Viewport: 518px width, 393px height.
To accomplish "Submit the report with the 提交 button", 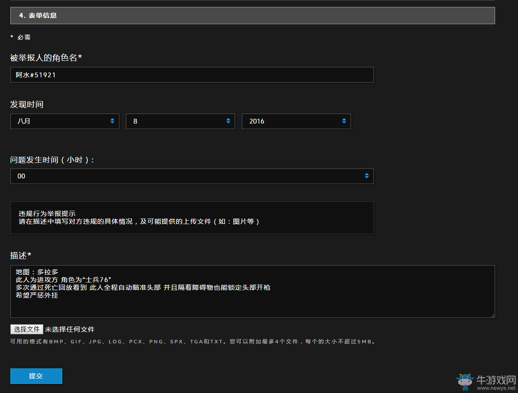I will pyautogui.click(x=36, y=376).
